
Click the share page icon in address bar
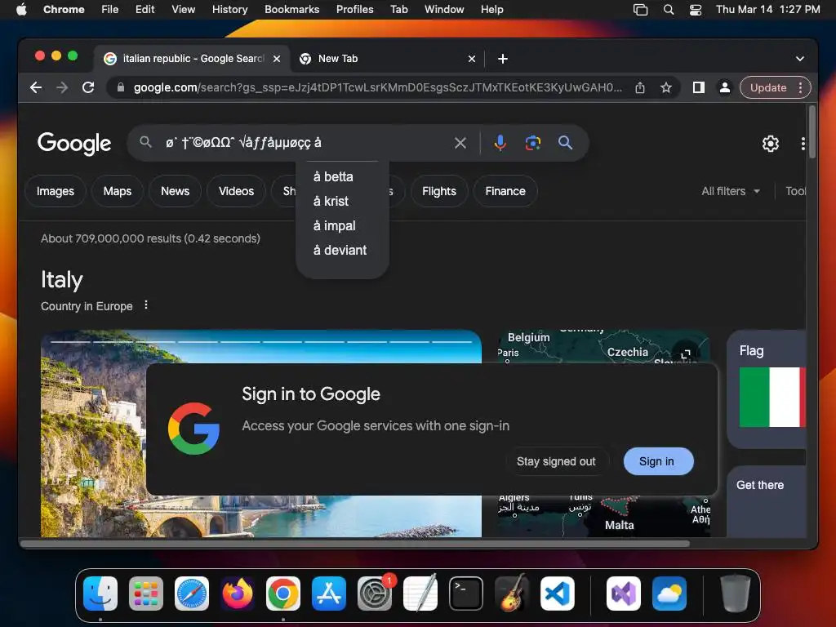pos(640,87)
